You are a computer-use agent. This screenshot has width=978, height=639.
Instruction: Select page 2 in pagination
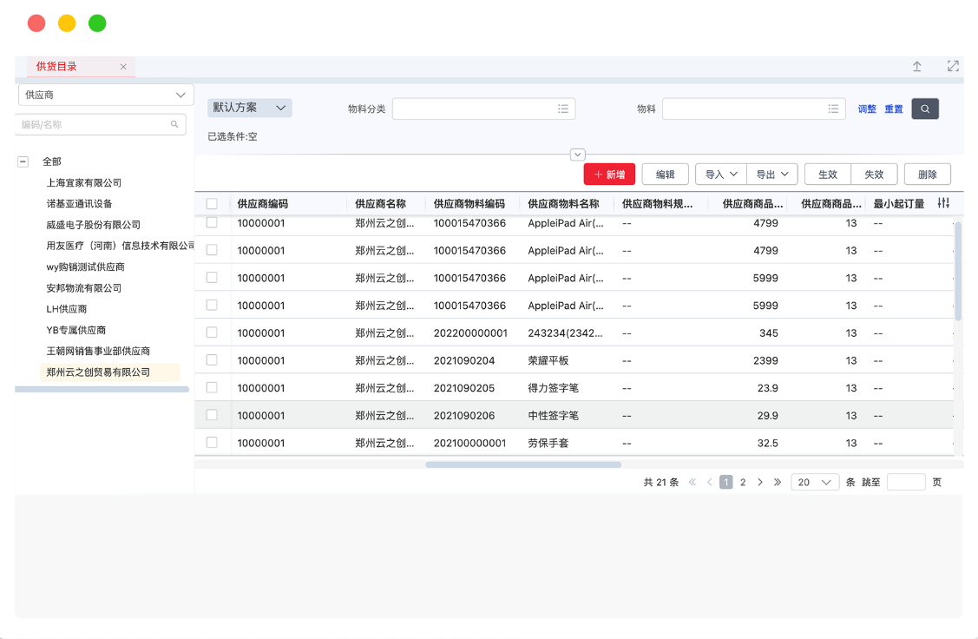743,482
